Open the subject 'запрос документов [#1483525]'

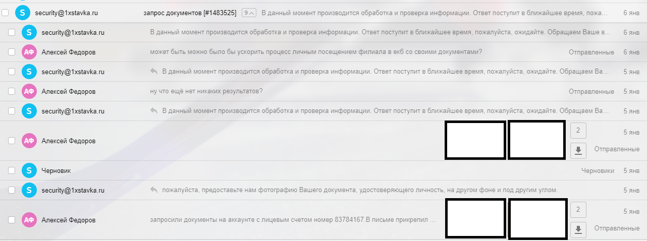point(190,13)
